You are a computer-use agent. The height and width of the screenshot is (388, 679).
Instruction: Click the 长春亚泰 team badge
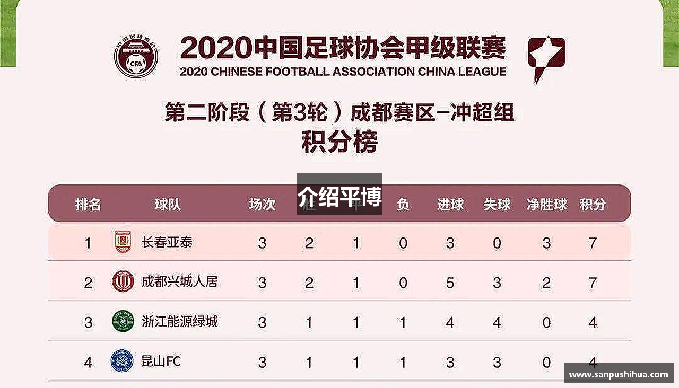(x=123, y=242)
